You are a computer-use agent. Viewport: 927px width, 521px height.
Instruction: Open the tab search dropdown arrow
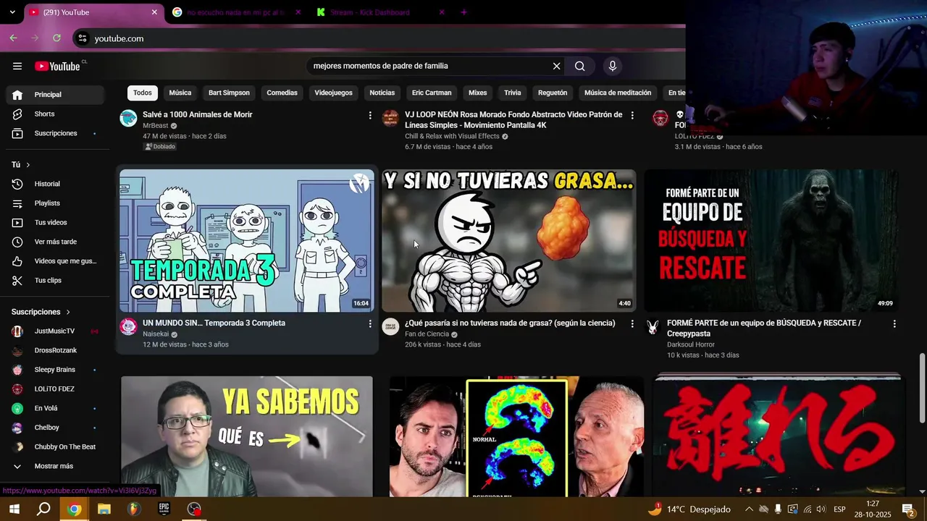coord(12,12)
